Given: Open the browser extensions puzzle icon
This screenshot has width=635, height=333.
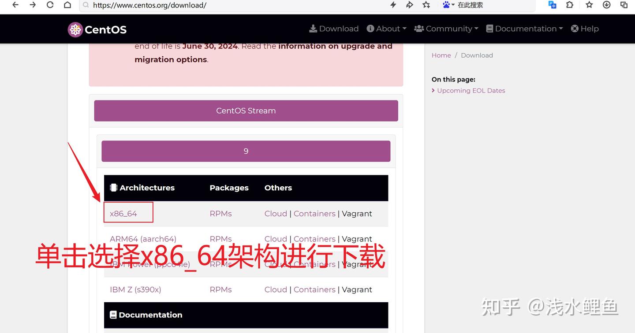Looking at the screenshot, I should point(570,5).
